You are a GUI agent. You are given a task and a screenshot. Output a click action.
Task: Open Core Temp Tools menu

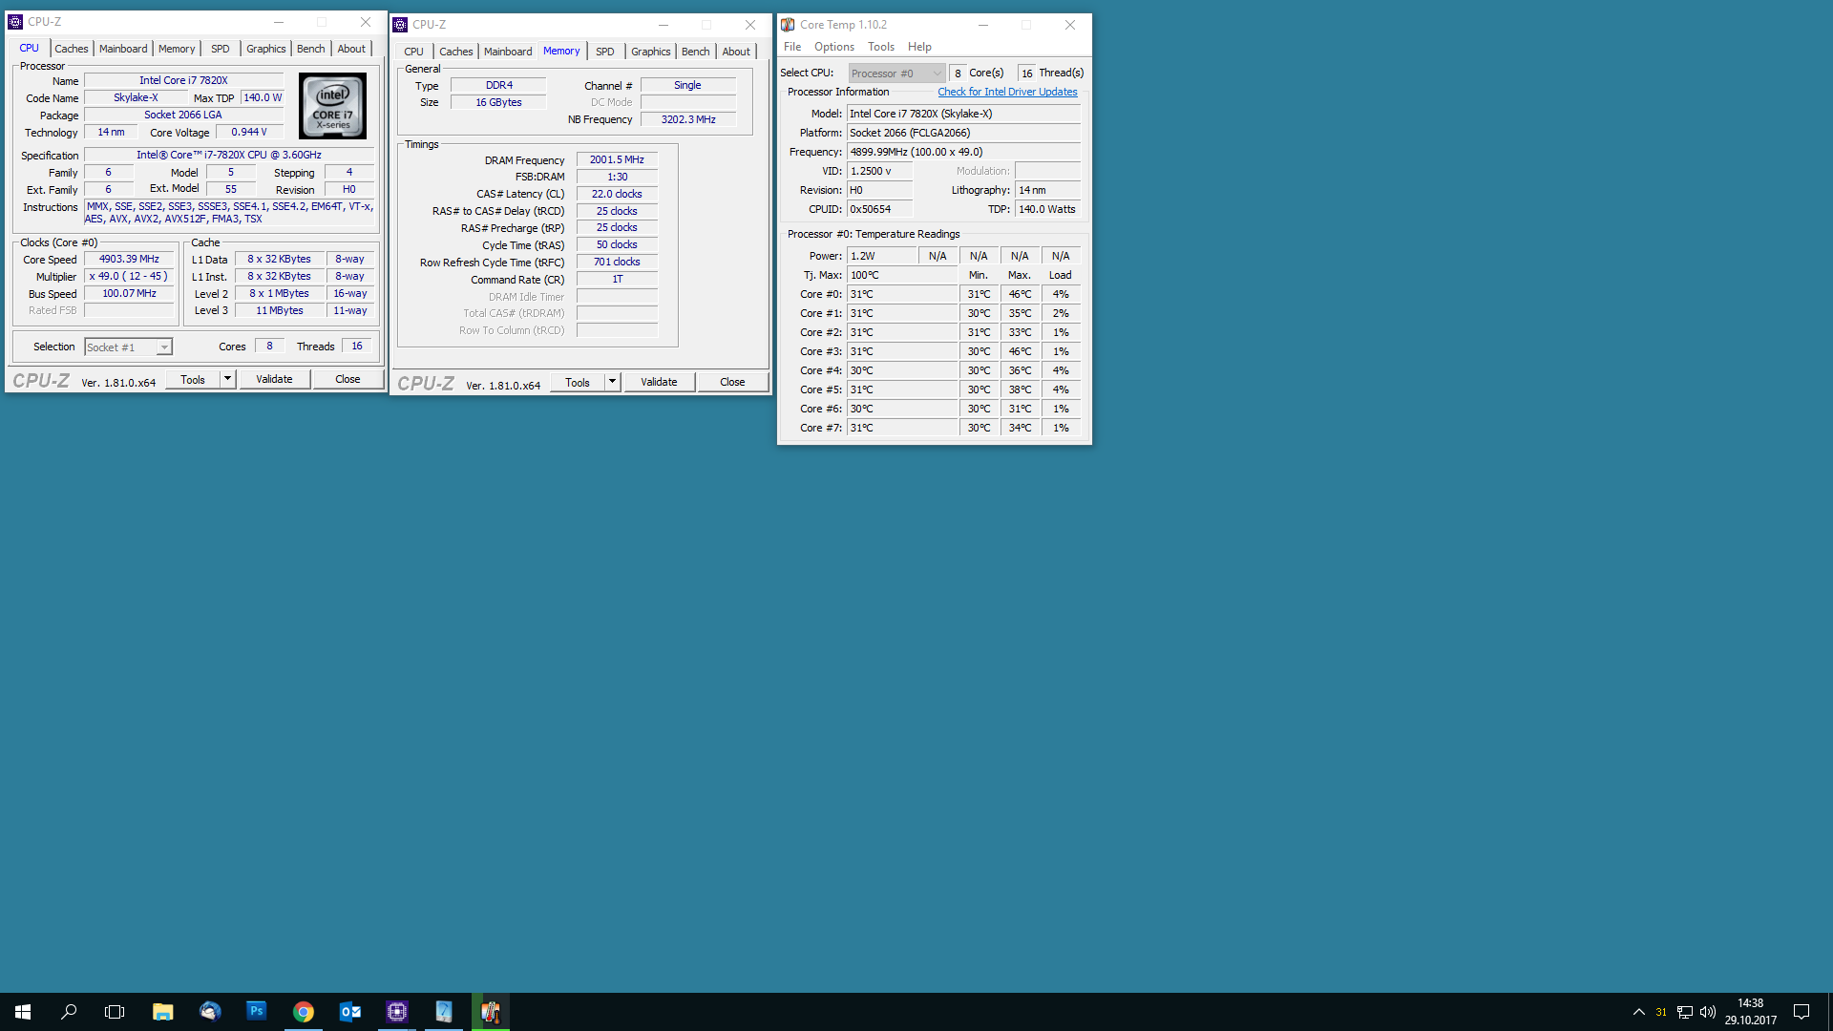tap(881, 47)
